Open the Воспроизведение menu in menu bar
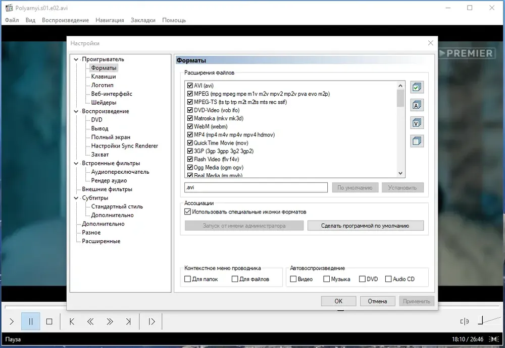Image resolution: width=505 pixels, height=348 pixels. (65, 20)
